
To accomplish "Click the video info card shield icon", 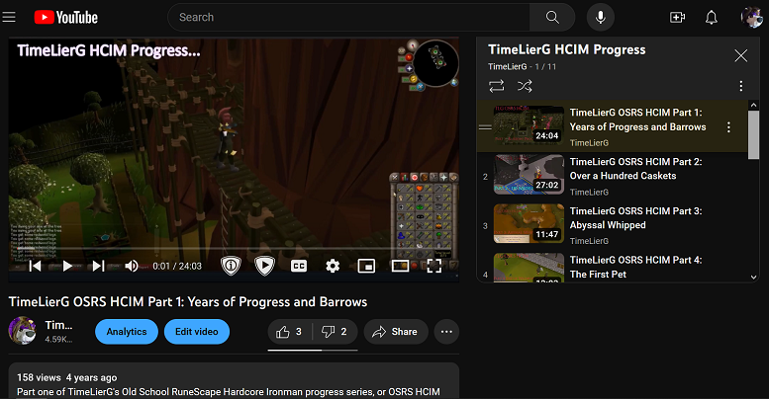I will click(x=231, y=266).
